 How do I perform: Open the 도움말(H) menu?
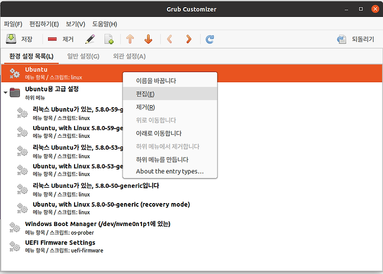[105, 24]
